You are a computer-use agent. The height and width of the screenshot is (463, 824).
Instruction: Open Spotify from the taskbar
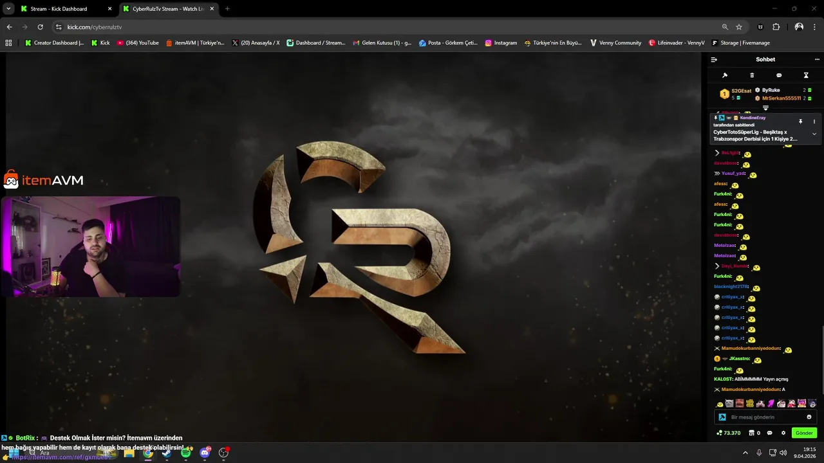click(x=186, y=453)
